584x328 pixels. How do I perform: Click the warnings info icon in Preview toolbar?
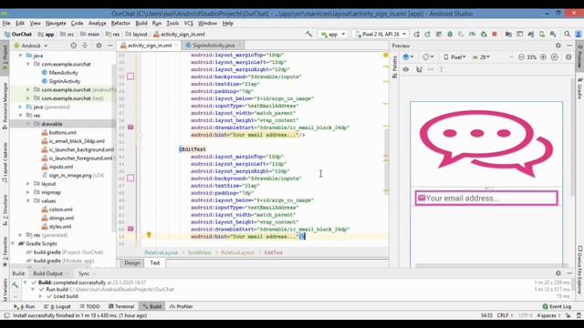click(x=568, y=57)
